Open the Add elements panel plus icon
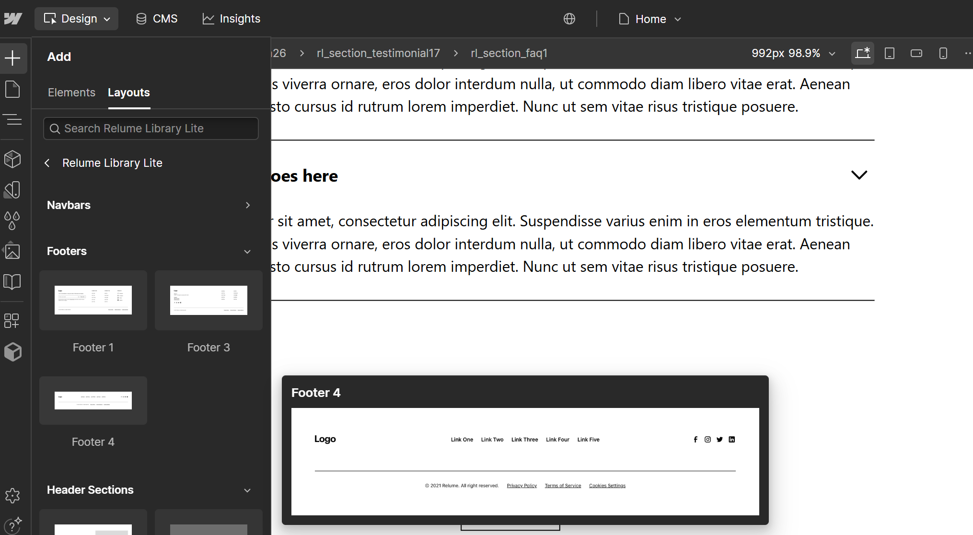Viewport: 973px width, 535px height. tap(12, 58)
